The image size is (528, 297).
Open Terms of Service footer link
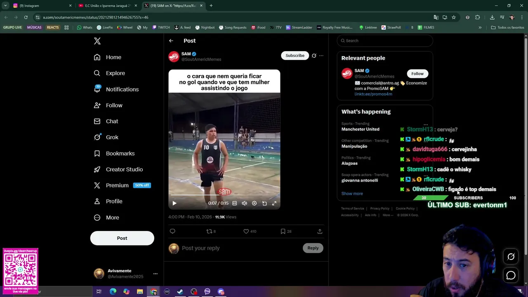click(353, 209)
